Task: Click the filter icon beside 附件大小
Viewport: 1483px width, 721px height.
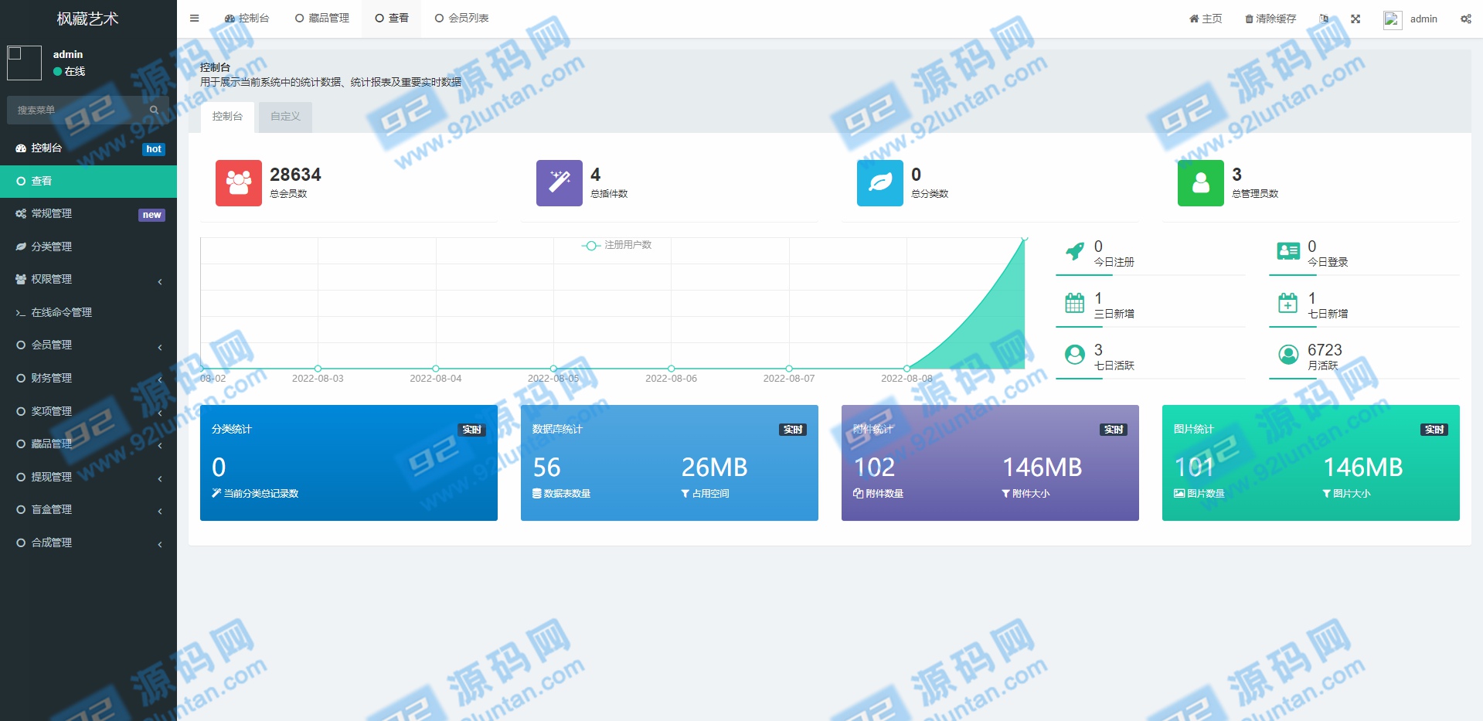Action: [x=1006, y=493]
